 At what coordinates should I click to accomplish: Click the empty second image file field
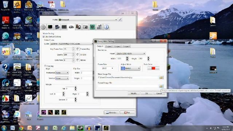pyautogui.click(x=128, y=86)
